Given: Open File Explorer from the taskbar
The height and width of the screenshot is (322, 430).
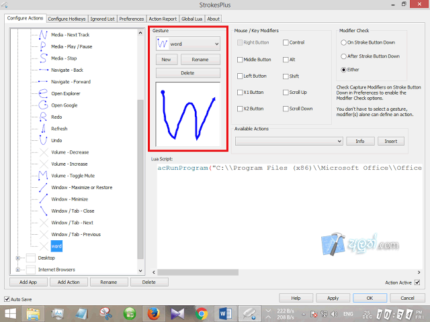Looking at the screenshot, I should pos(33,314).
